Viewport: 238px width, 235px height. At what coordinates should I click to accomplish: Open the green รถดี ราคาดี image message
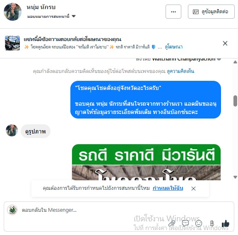coord(146,162)
